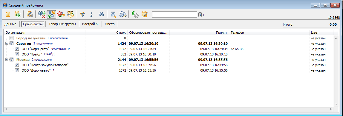Screen dimensions: 343x116
Task: Select the ООО "Дороговато" row
Action: [169, 70]
